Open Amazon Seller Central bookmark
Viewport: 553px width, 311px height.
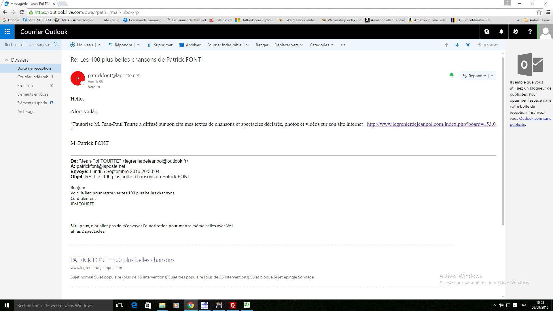[385, 20]
